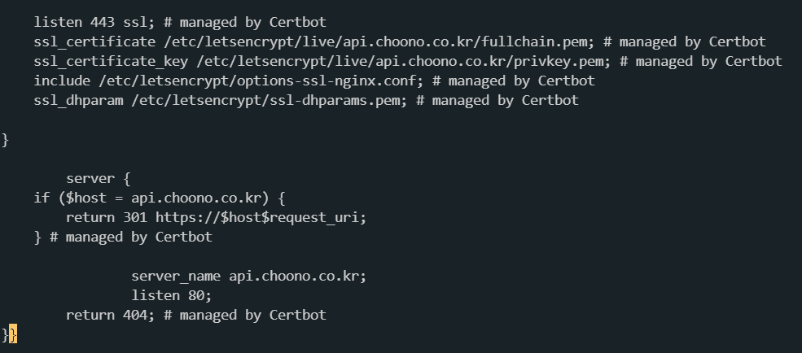Viewport: 802px width, 353px height.
Task: Click 'ssl_certificate_key' directive
Action: pos(112,61)
